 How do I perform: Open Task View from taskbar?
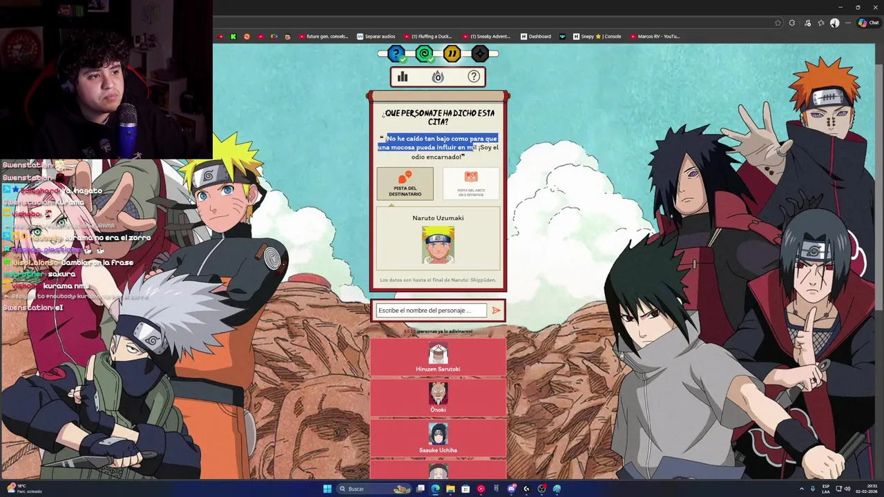point(420,489)
